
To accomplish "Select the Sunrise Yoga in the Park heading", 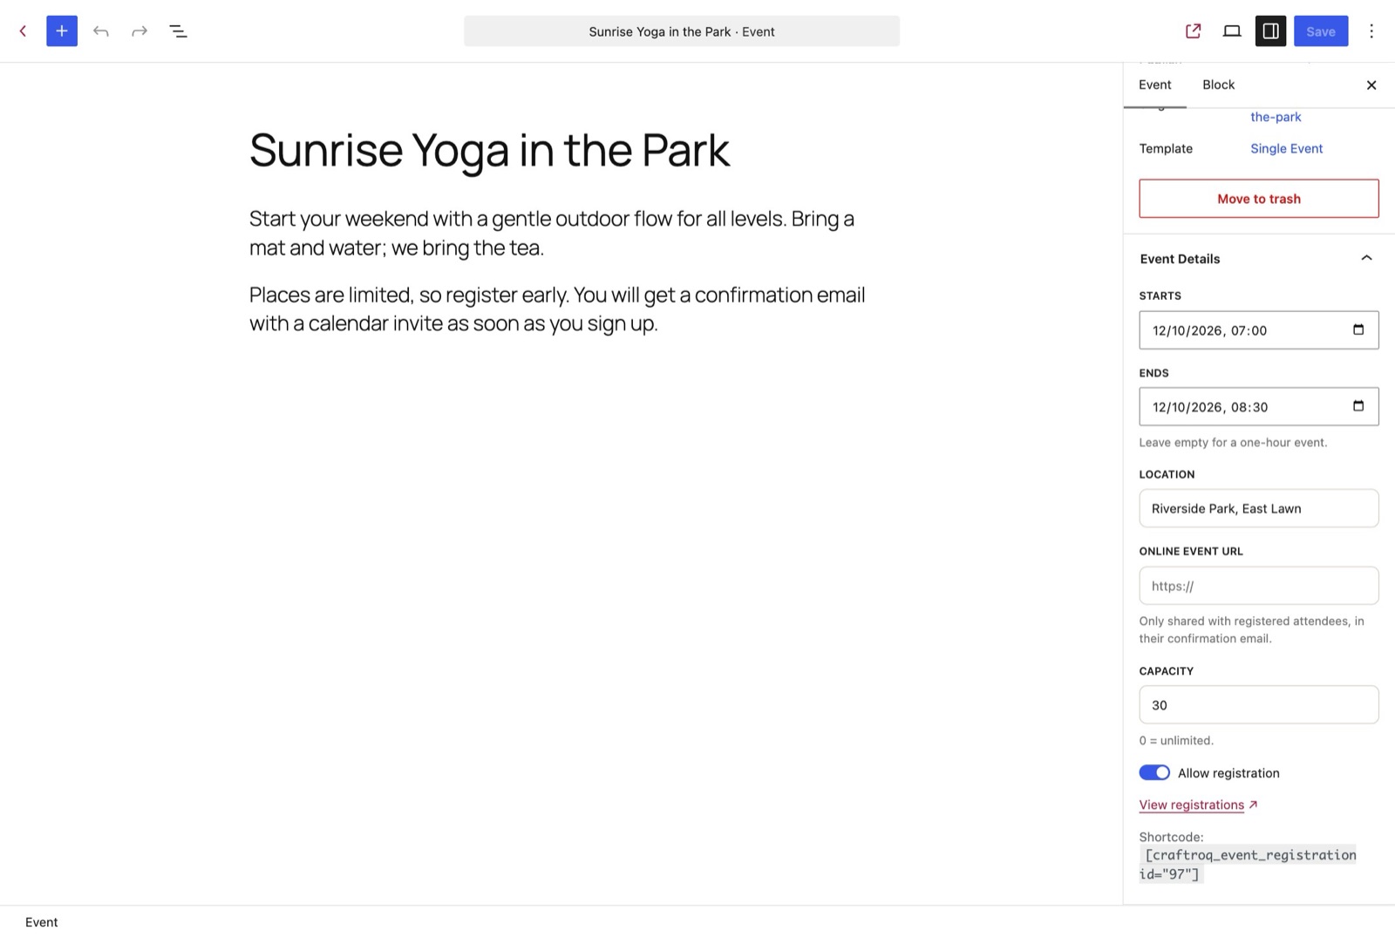I will (489, 150).
